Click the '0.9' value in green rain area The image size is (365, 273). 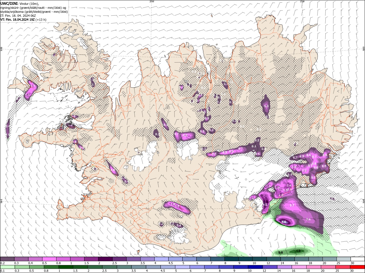pos(281,253)
